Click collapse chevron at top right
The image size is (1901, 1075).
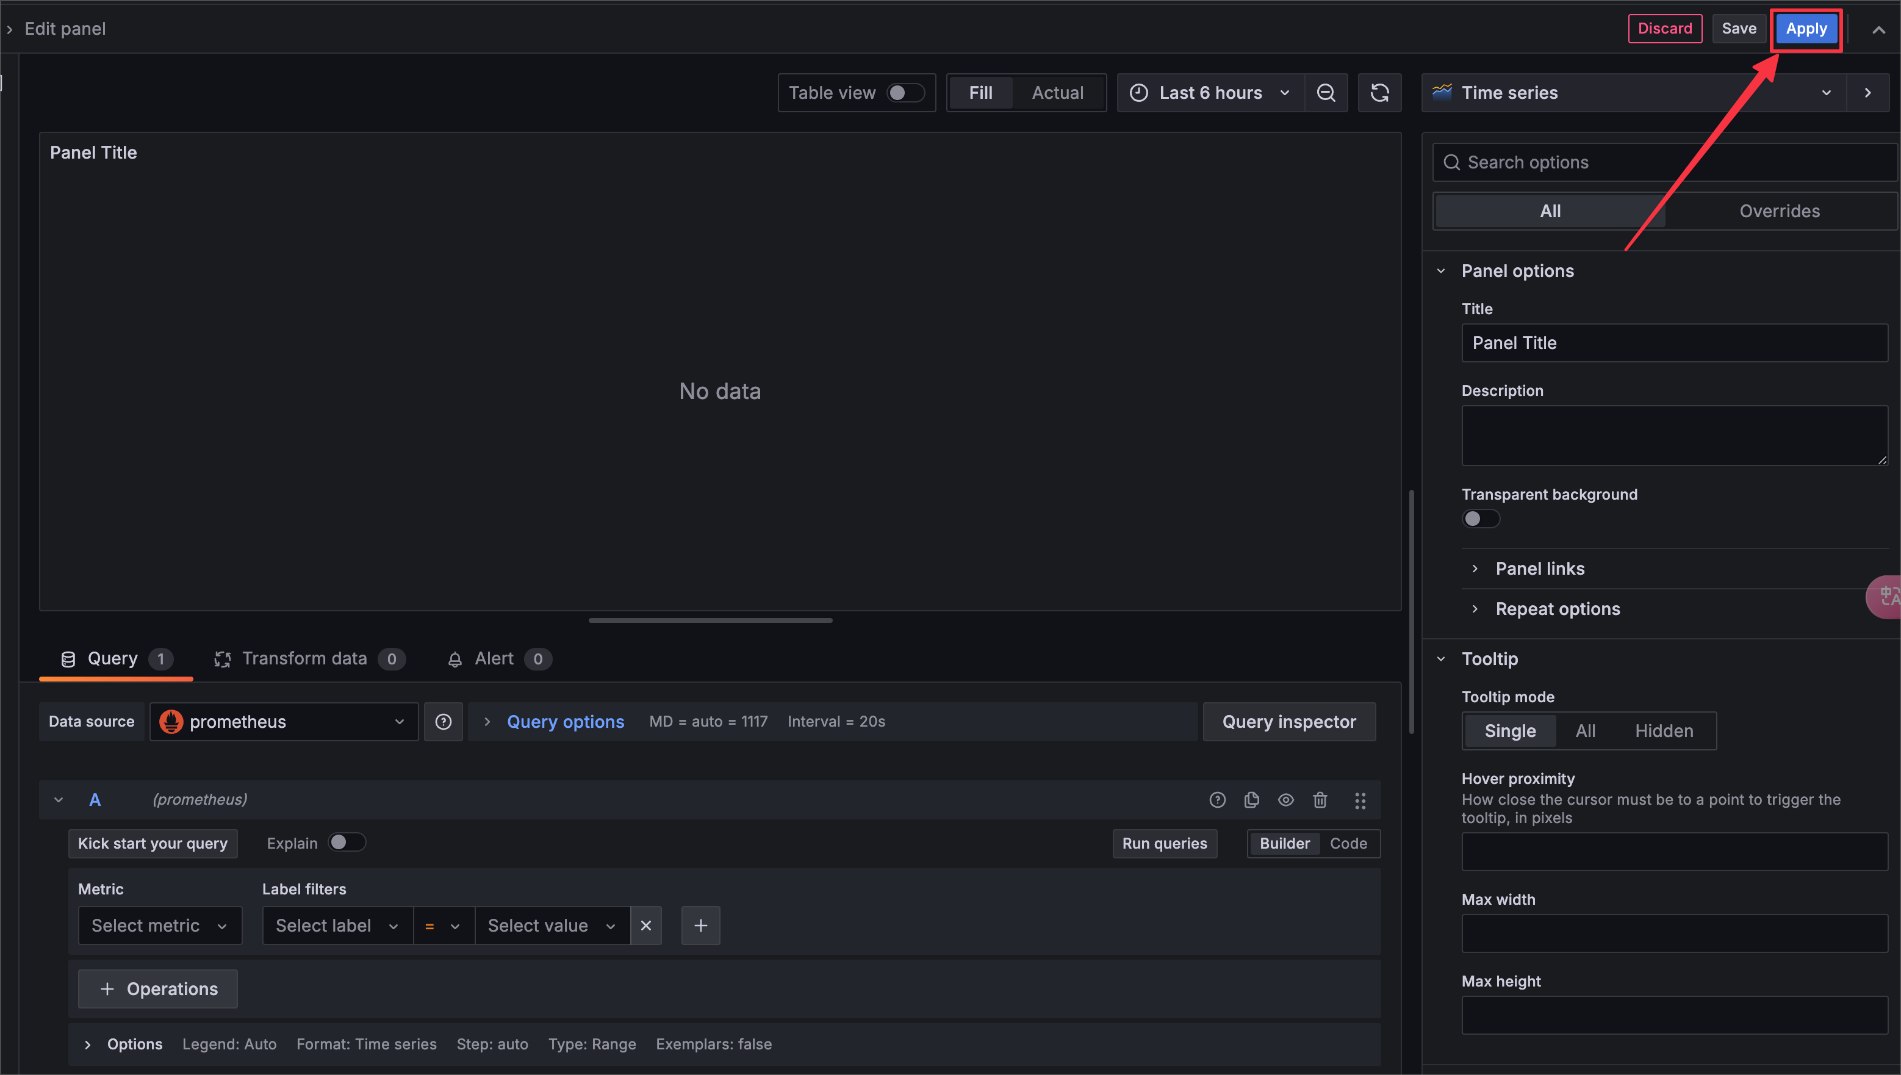click(1878, 29)
